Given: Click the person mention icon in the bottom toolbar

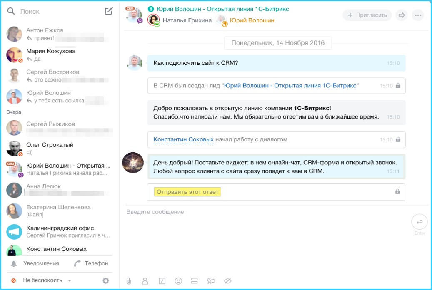Looking at the screenshot, I should tap(145, 281).
